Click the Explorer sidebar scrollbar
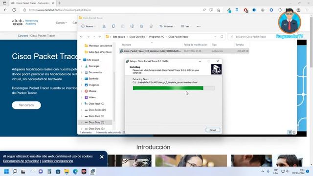The width and height of the screenshot is (313, 176). click(x=114, y=96)
